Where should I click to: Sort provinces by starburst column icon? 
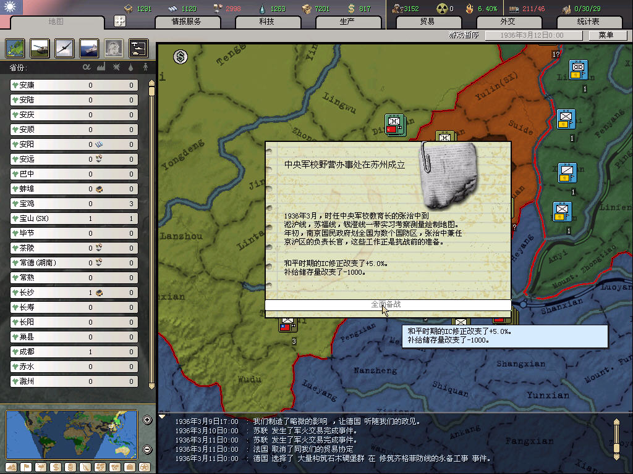click(x=116, y=67)
